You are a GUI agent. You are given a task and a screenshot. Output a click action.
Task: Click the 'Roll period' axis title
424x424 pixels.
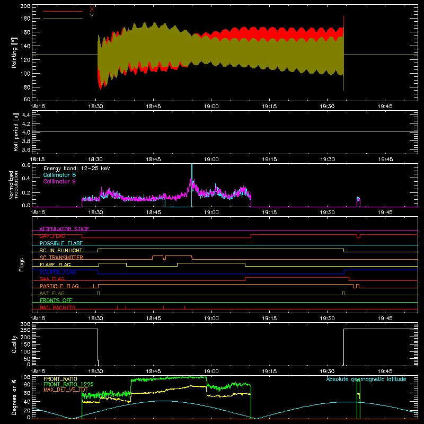[16, 132]
